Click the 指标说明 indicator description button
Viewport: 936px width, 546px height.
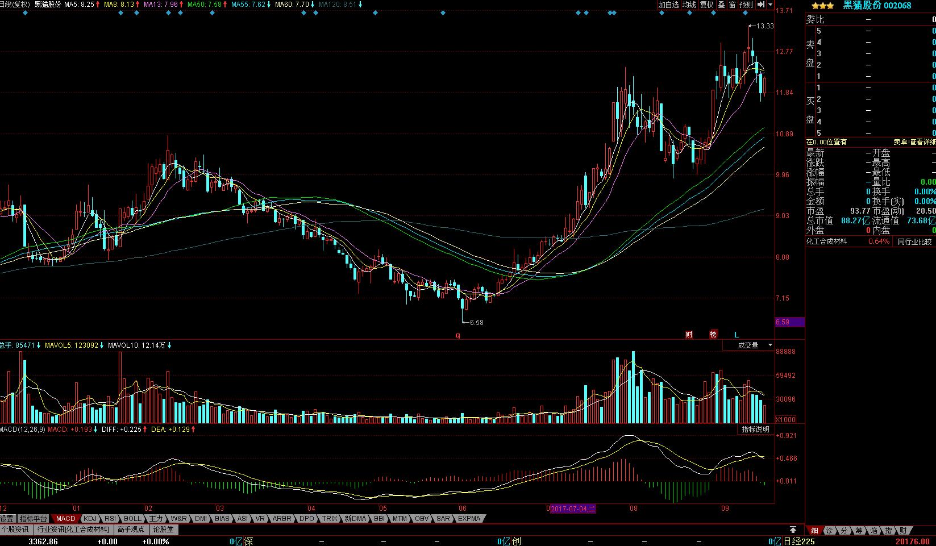click(756, 430)
